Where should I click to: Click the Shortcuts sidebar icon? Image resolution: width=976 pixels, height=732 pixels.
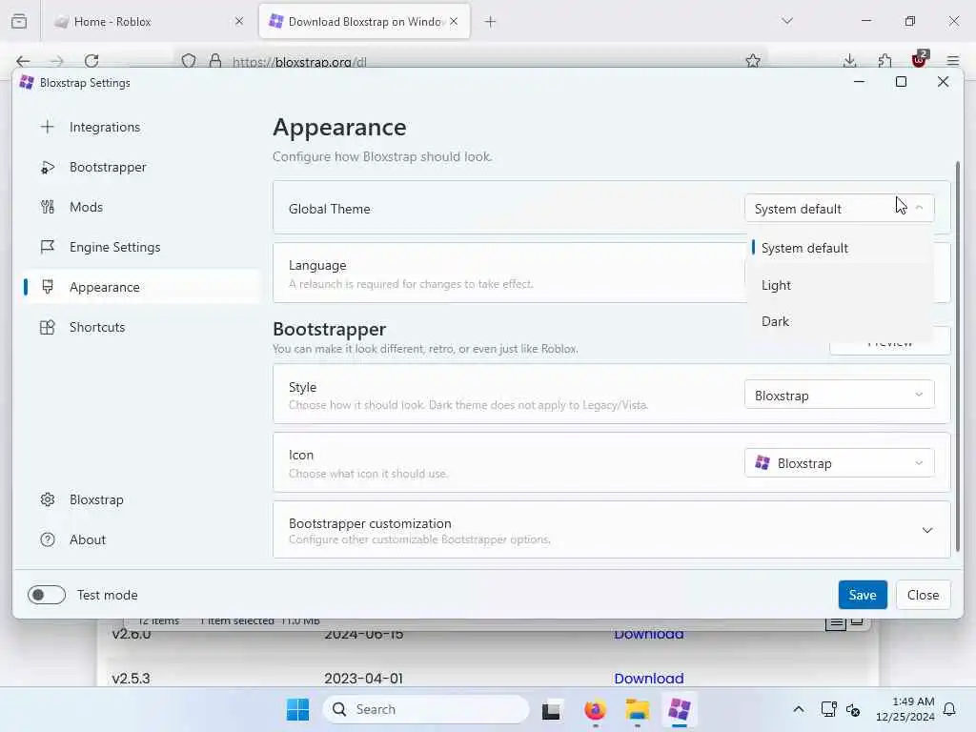pos(48,327)
